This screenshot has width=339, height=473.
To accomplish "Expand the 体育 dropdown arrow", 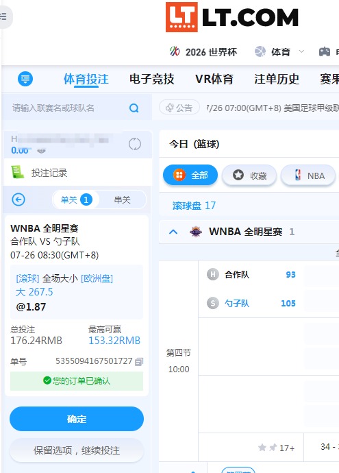I will click(301, 51).
